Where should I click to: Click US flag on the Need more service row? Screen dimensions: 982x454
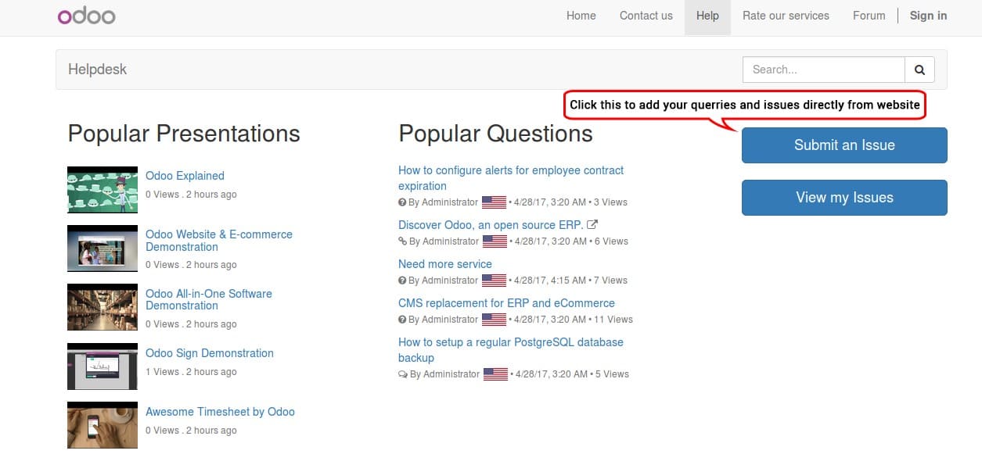coord(494,281)
